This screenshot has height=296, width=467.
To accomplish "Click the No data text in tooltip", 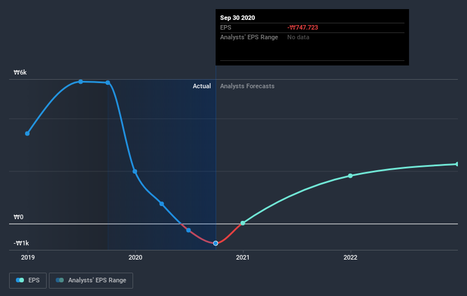I will 298,37.
